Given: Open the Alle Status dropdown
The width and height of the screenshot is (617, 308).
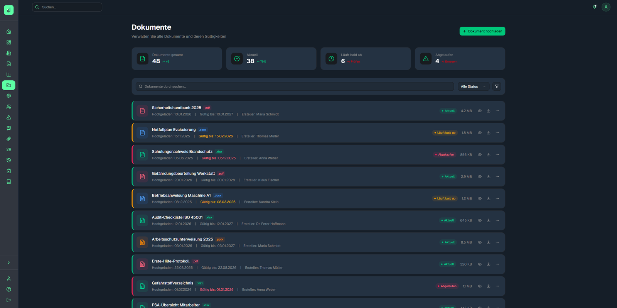Looking at the screenshot, I should pyautogui.click(x=473, y=86).
